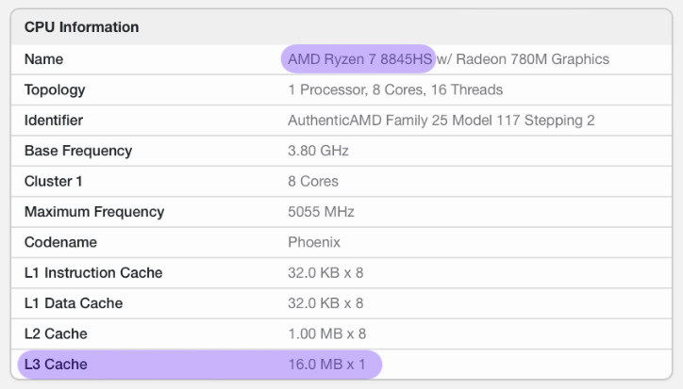
Task: Click the highlighted L3 Cache label
Action: 56,365
